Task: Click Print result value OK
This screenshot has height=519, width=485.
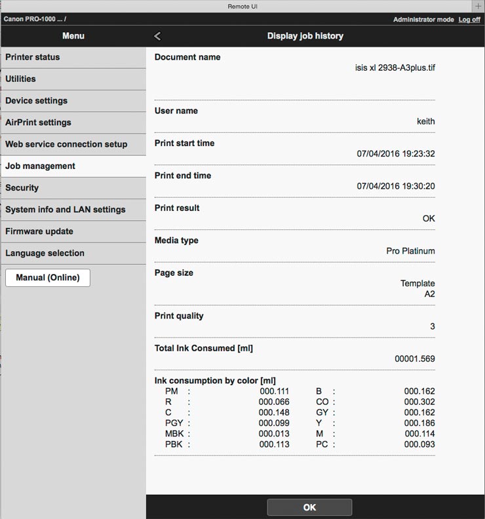Action: (429, 219)
